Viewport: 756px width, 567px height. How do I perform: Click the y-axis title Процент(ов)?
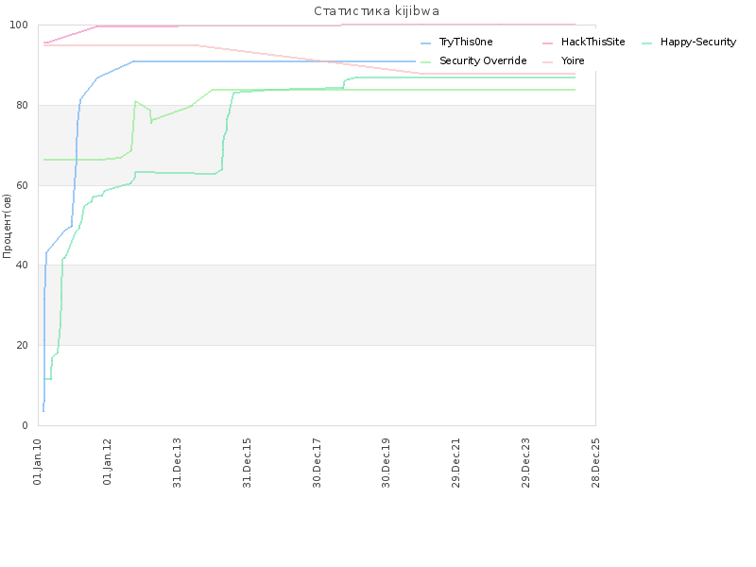(x=7, y=226)
